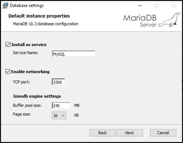Open the Page size dropdown
Image resolution: width=183 pixels, height=143 pixels.
[x=59, y=115]
